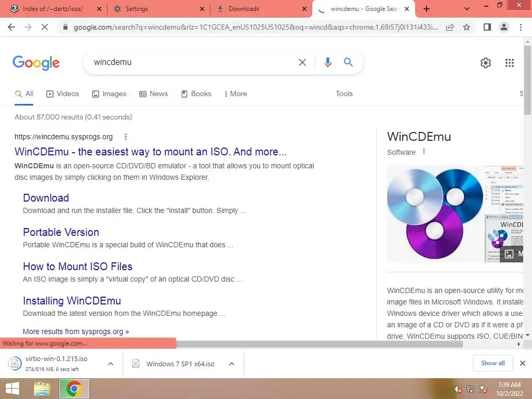Click the WinCDEmu knowledge panel title

pos(419,137)
